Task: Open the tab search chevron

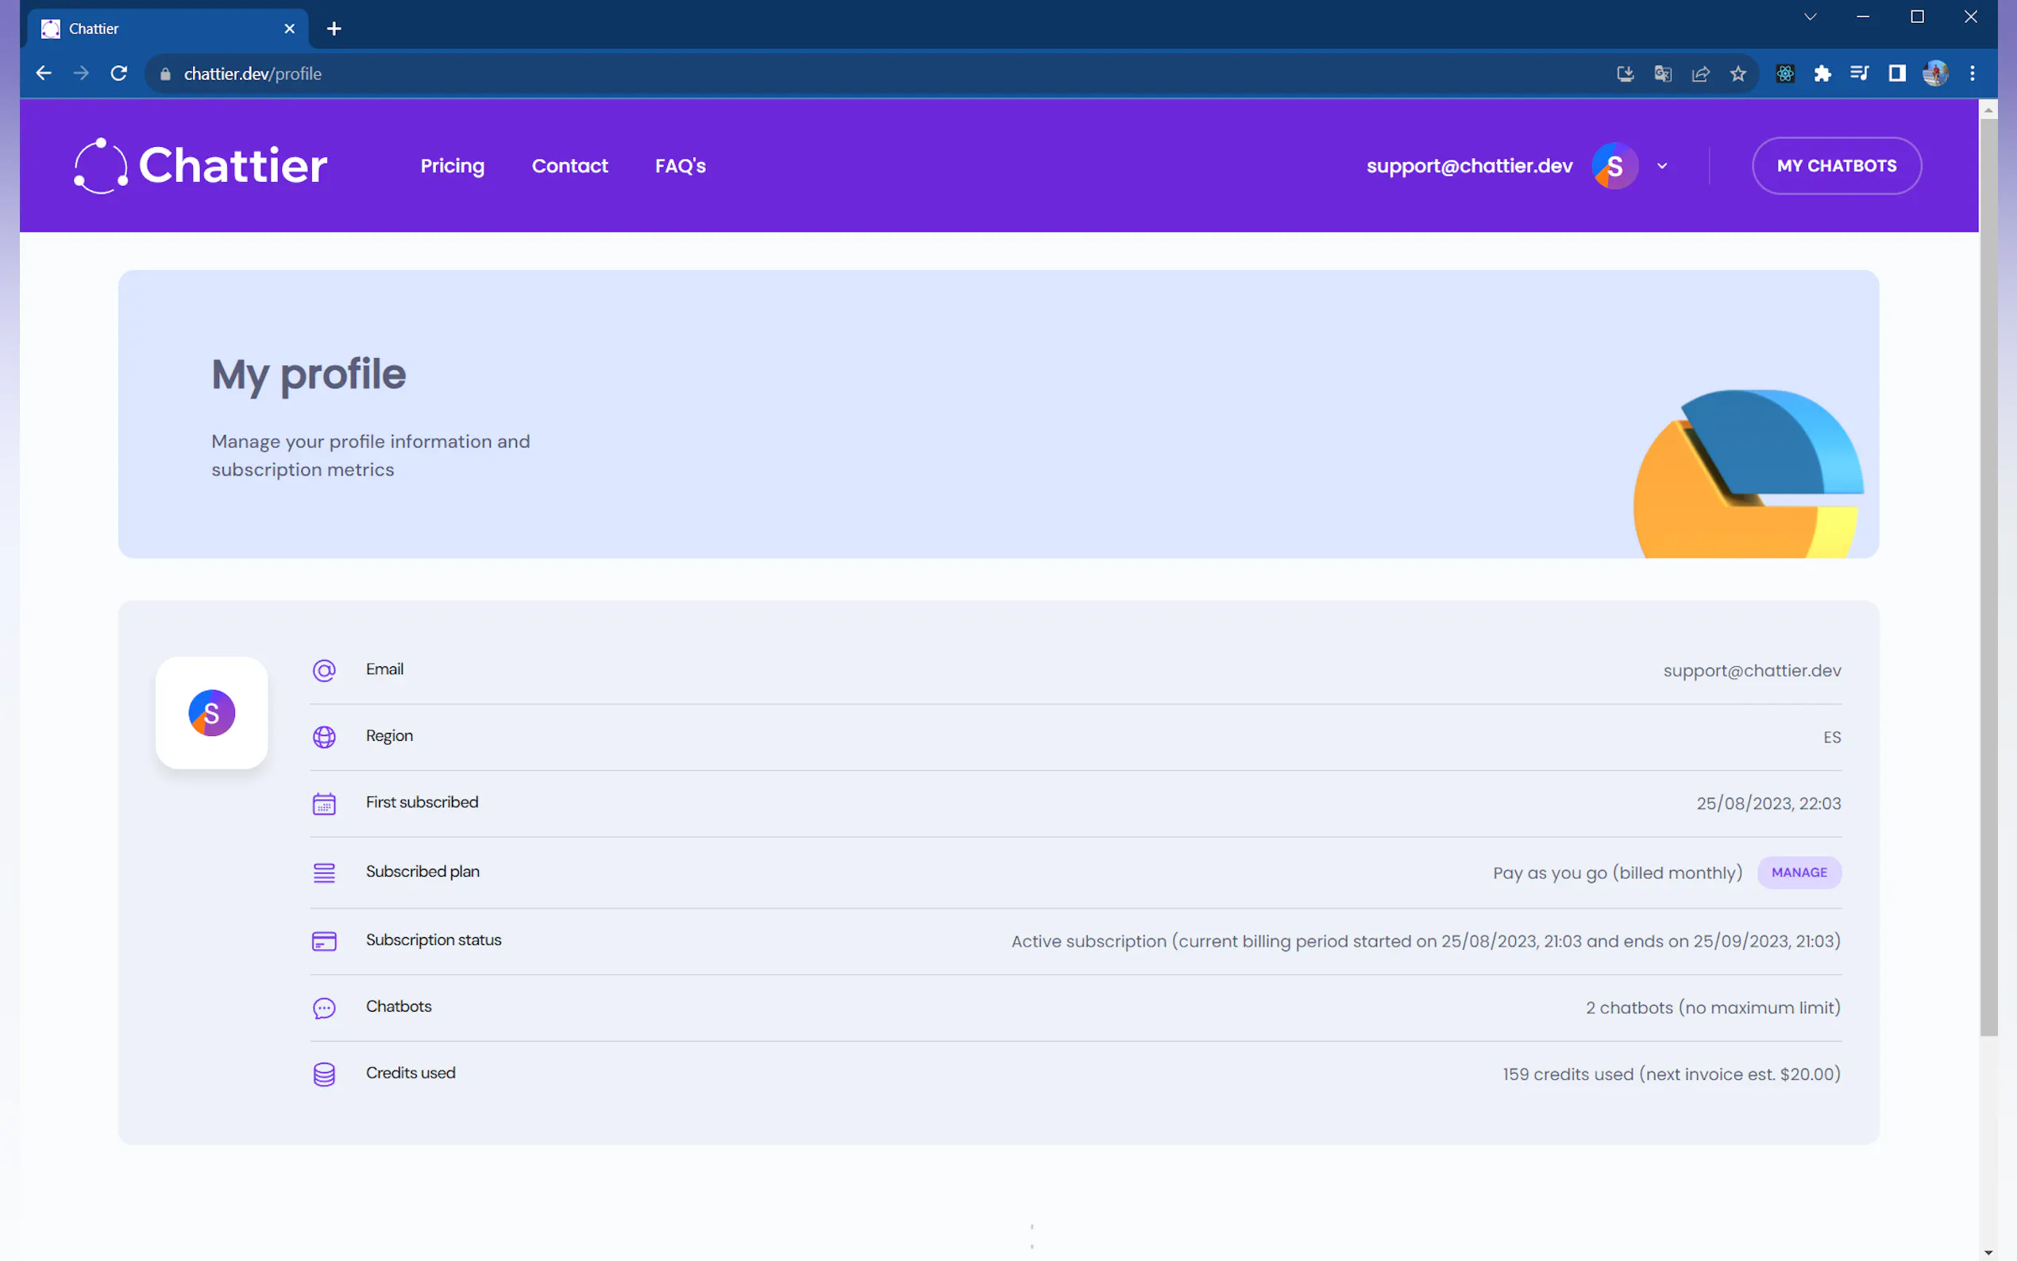Action: coord(1810,17)
